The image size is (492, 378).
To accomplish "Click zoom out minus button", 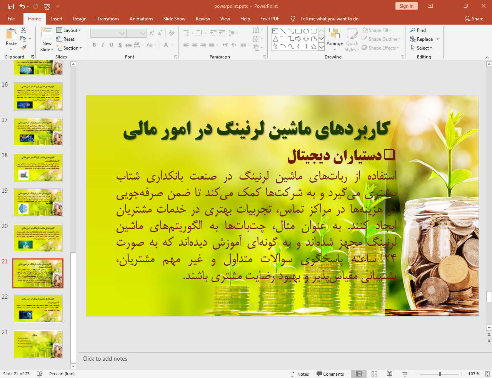I will [x=417, y=374].
